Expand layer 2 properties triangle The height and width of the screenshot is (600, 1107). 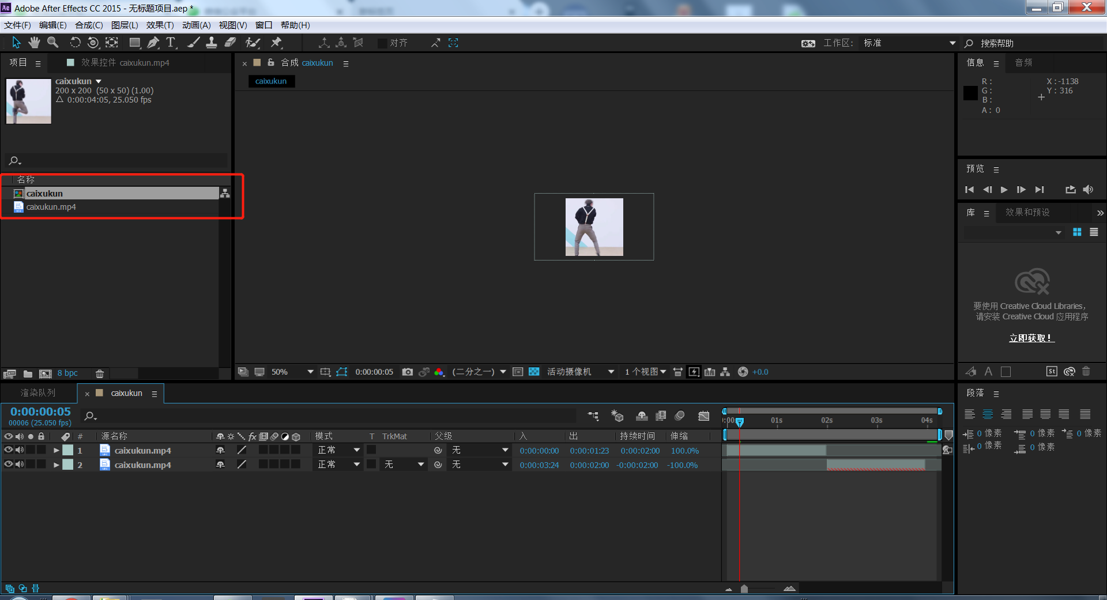coord(56,465)
